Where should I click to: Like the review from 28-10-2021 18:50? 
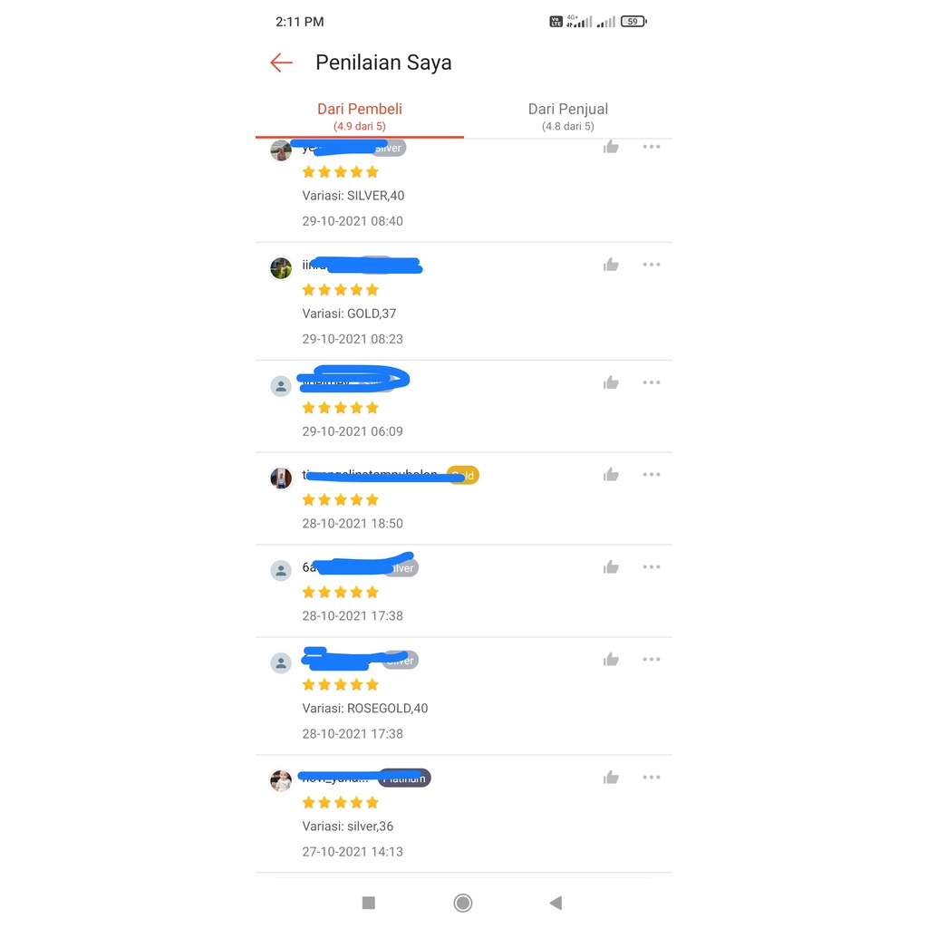pyautogui.click(x=611, y=475)
